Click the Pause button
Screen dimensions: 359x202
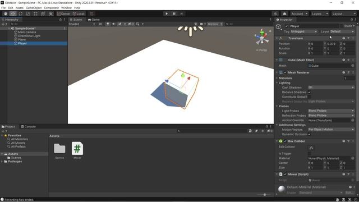click(x=174, y=13)
